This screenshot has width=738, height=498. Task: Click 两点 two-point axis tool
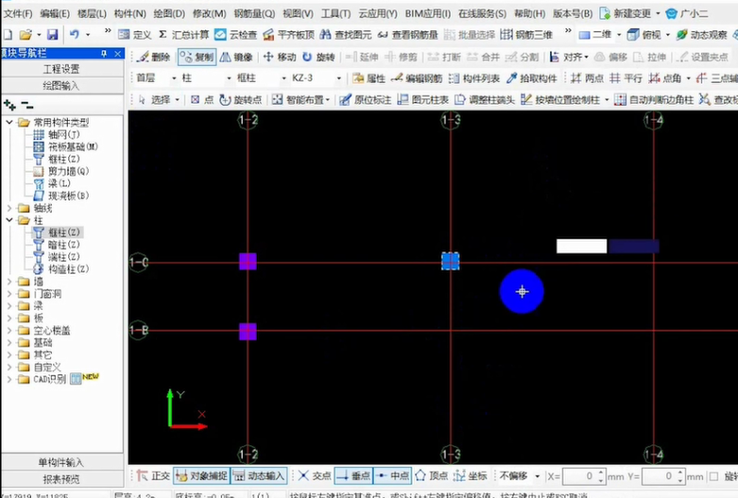(587, 78)
